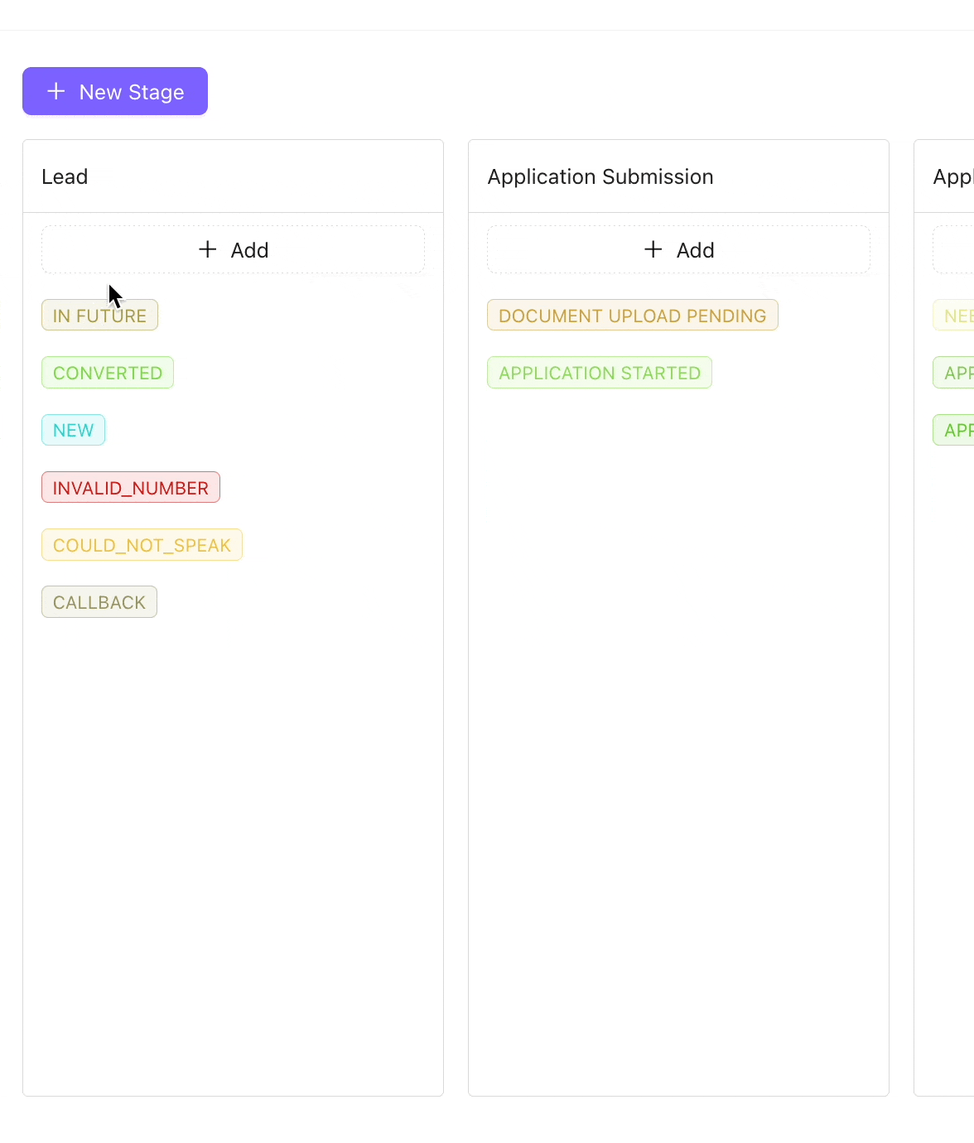974x1143 pixels.
Task: Select the Lead stage header
Action: coord(65,176)
